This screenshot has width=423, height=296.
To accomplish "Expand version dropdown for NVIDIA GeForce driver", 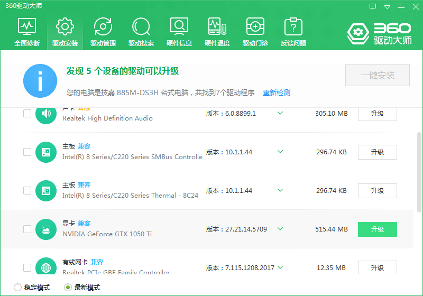I will tap(280, 229).
